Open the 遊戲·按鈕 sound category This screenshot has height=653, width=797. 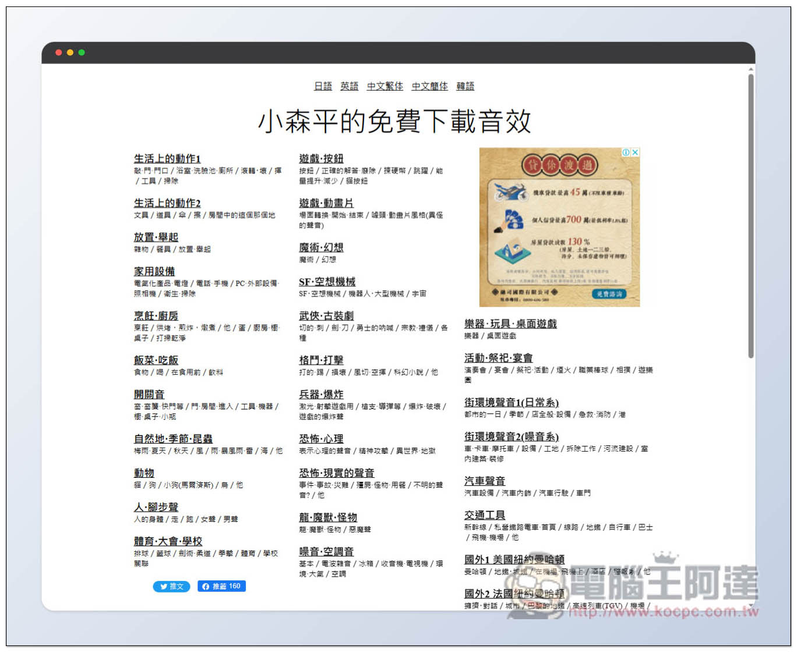pos(321,158)
